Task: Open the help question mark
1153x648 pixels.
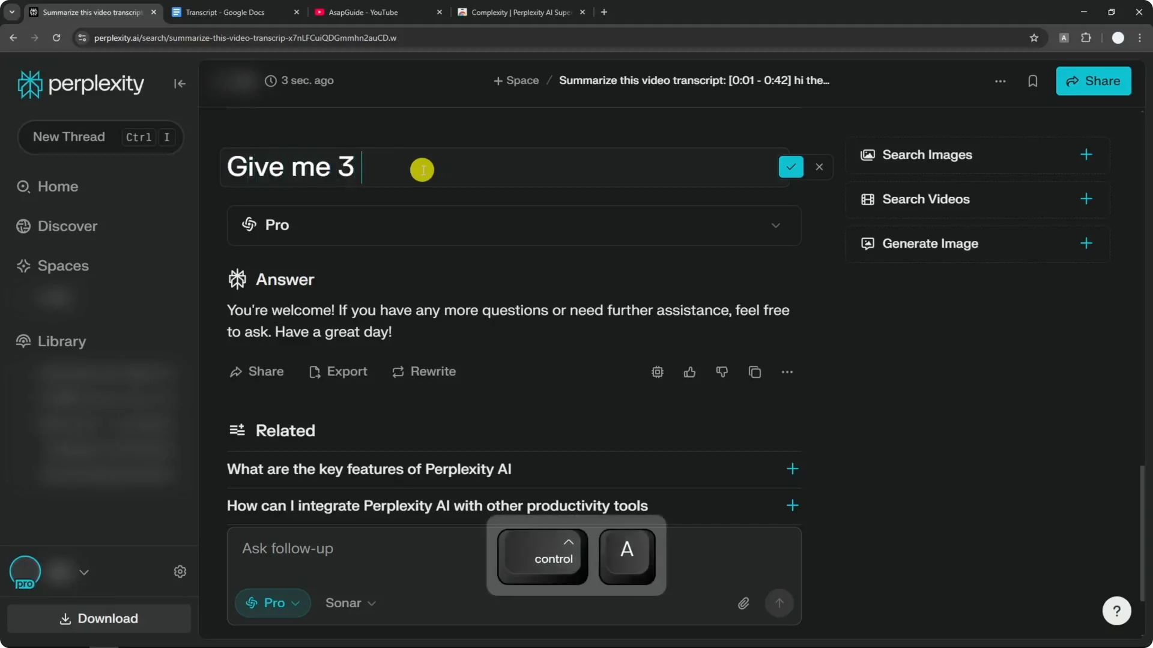Action: (1116, 610)
